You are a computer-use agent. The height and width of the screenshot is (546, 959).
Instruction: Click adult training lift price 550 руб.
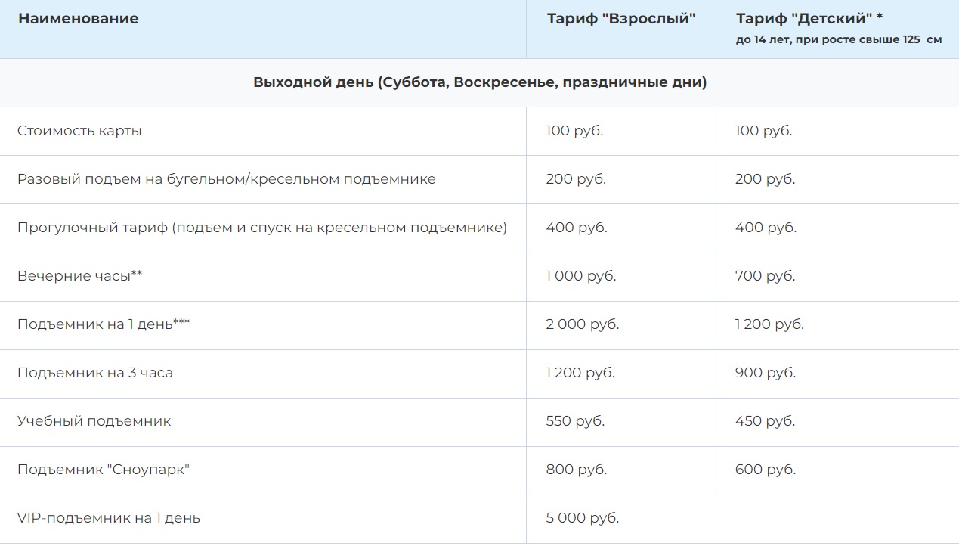(575, 421)
